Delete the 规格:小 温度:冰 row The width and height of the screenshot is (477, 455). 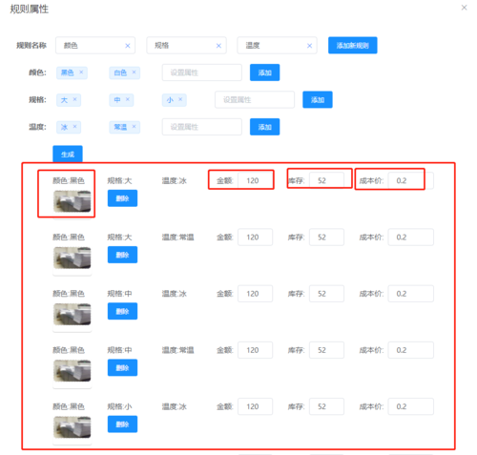pyautogui.click(x=122, y=424)
